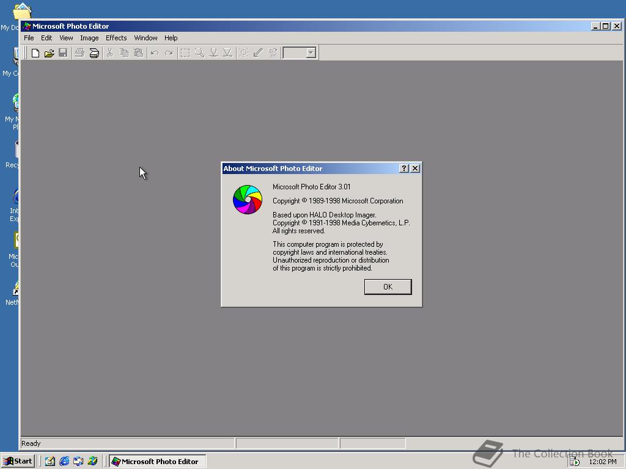Launch Internet Explorer from quick launch
The height and width of the screenshot is (469, 626).
(x=64, y=462)
